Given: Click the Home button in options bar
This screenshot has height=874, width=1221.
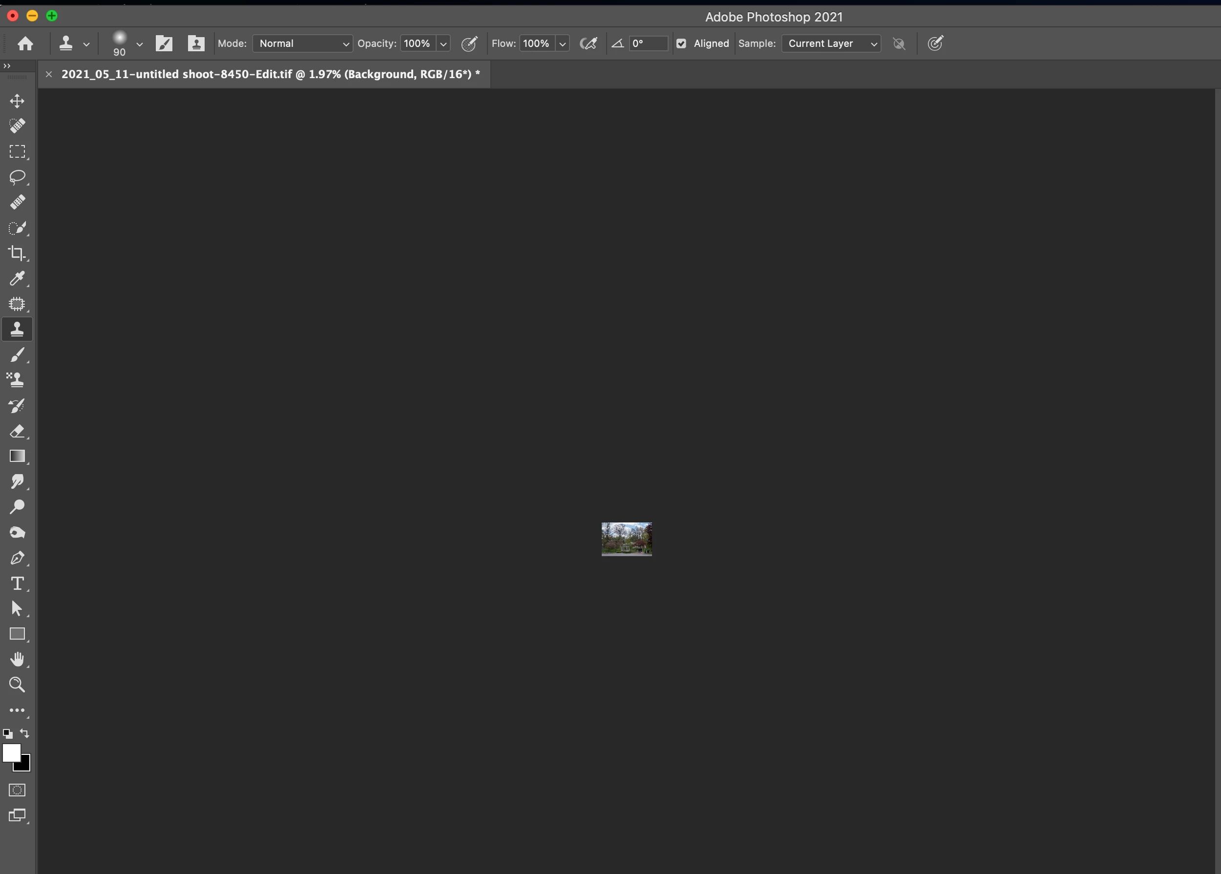Looking at the screenshot, I should 25,43.
